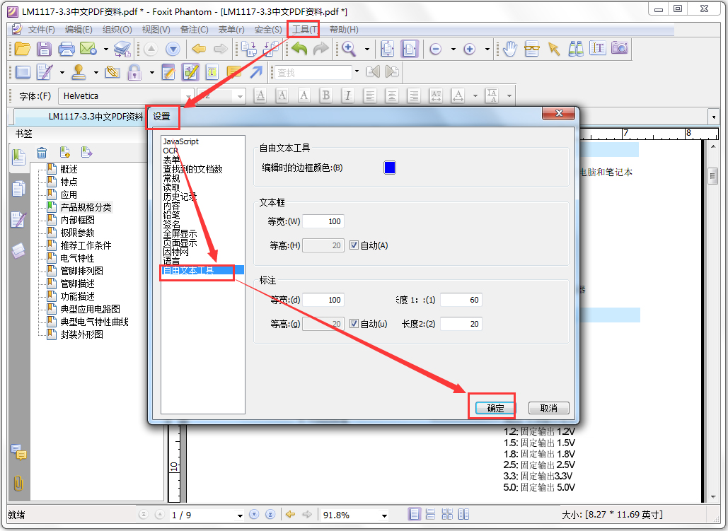Click the 取消 button in dialog
This screenshot has height=531, width=728.
click(x=549, y=408)
